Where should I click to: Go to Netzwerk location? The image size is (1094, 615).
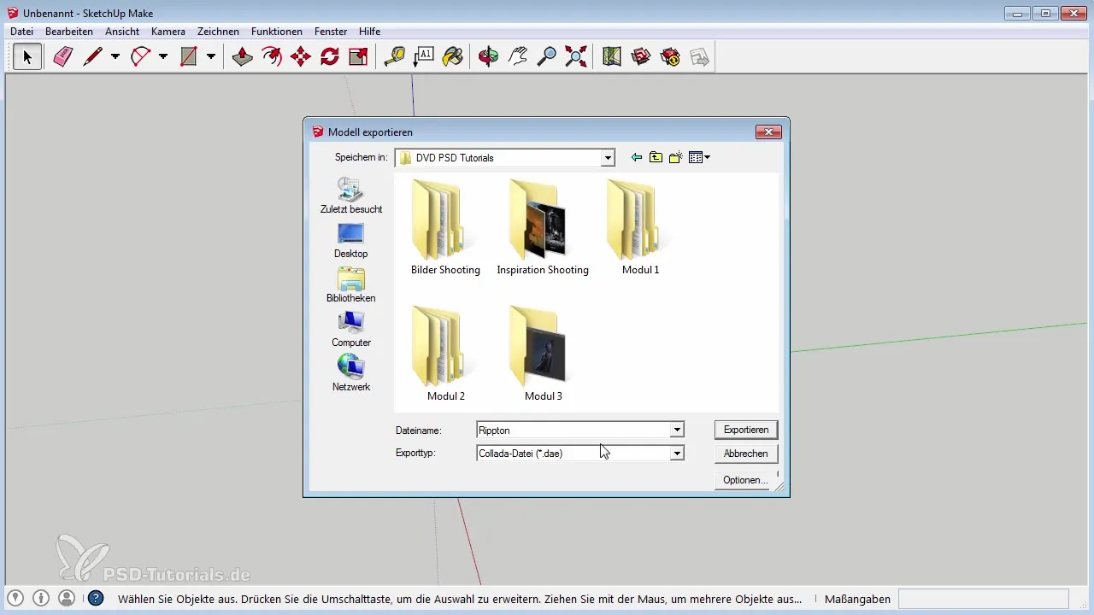351,374
